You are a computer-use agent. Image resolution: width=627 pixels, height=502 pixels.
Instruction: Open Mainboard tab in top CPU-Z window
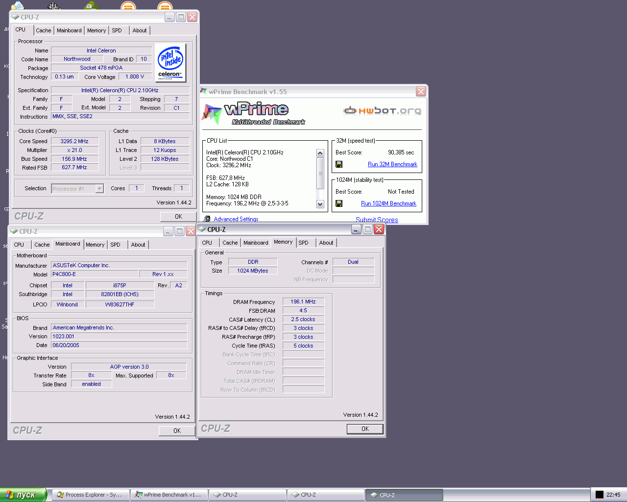(x=69, y=30)
